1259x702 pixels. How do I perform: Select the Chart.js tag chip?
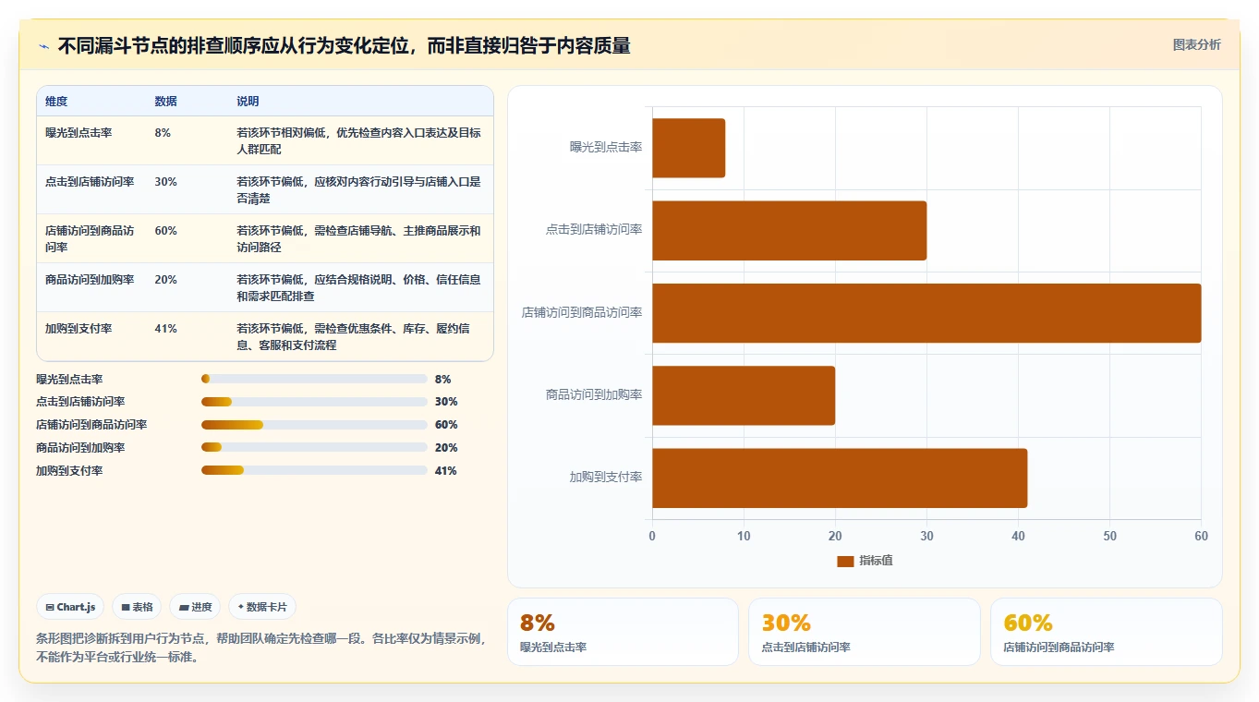[71, 607]
